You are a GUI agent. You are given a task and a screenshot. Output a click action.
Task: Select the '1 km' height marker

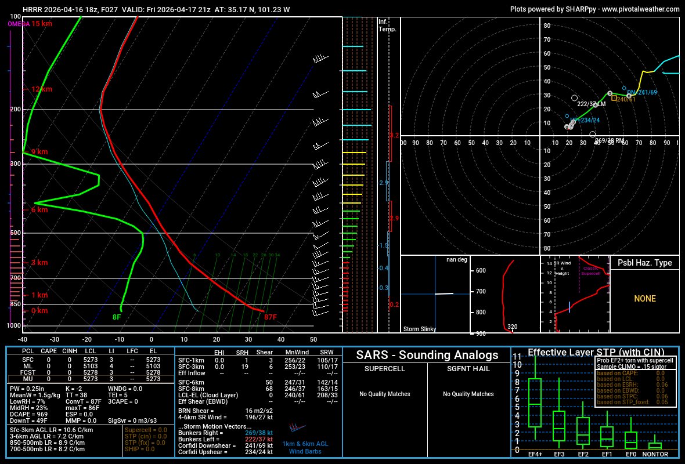(39, 295)
